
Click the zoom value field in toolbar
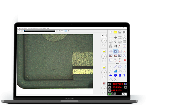coord(62,31)
